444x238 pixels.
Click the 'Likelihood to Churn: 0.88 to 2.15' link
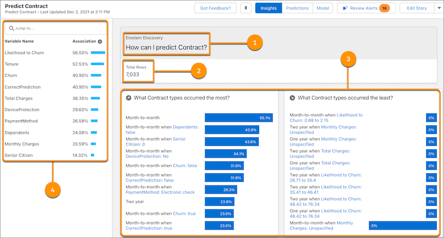350,115
